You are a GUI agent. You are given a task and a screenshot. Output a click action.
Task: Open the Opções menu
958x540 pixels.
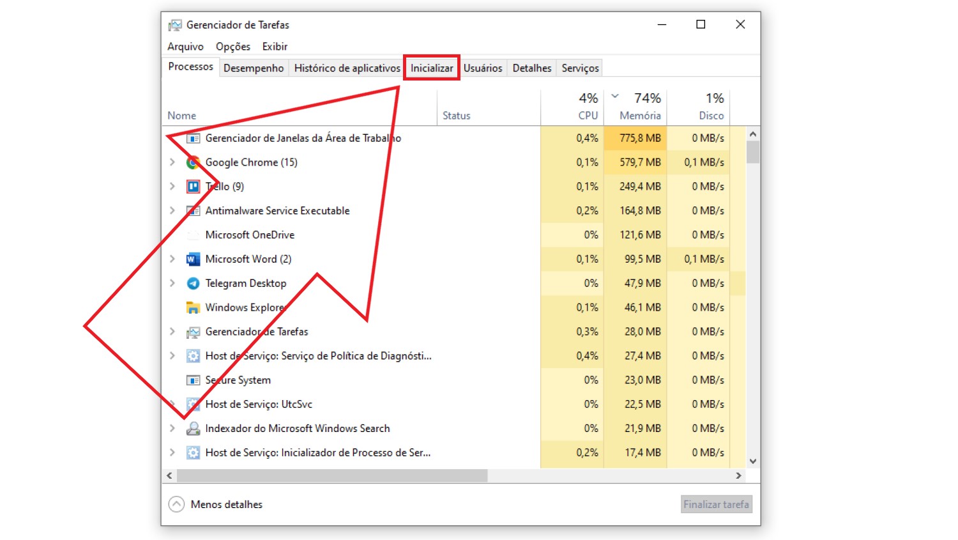click(233, 47)
